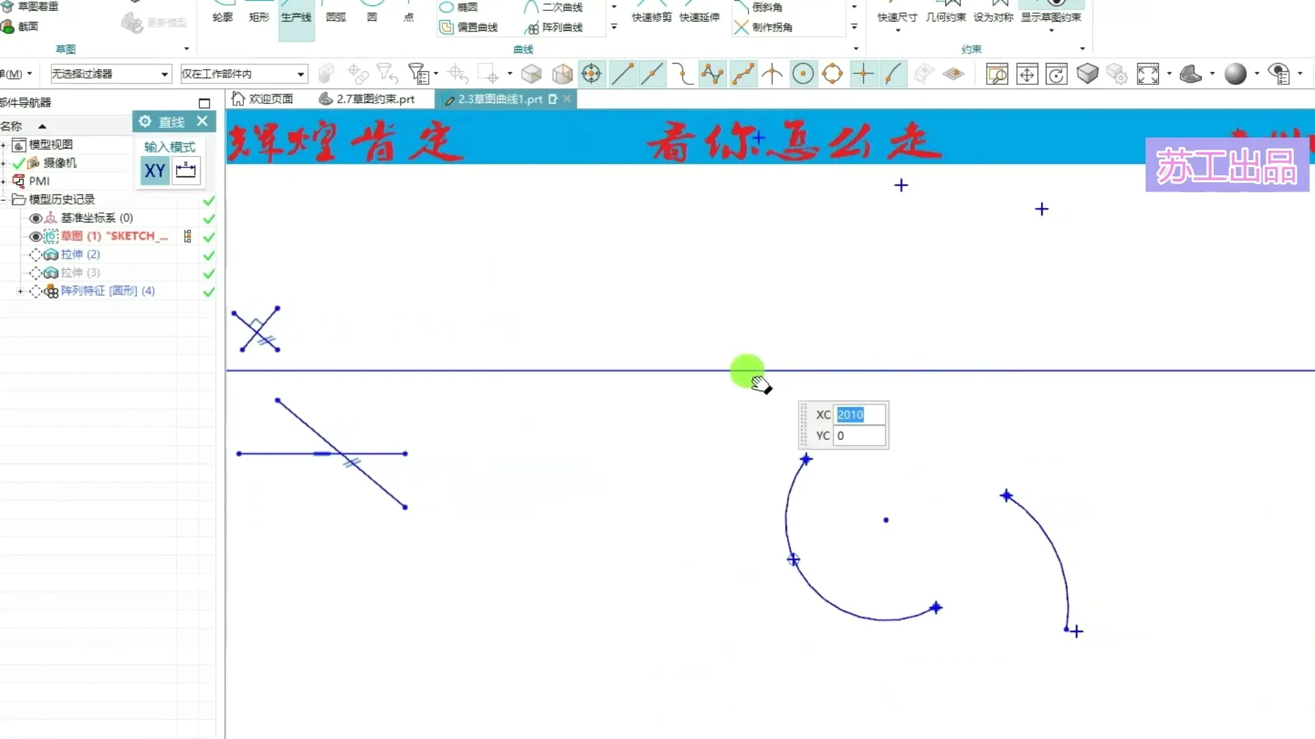
Task: Expand the Pattern Feature circular node
Action: pos(20,291)
